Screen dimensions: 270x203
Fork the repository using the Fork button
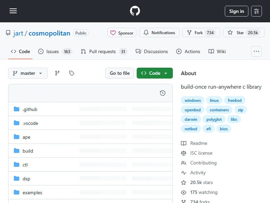(199, 33)
